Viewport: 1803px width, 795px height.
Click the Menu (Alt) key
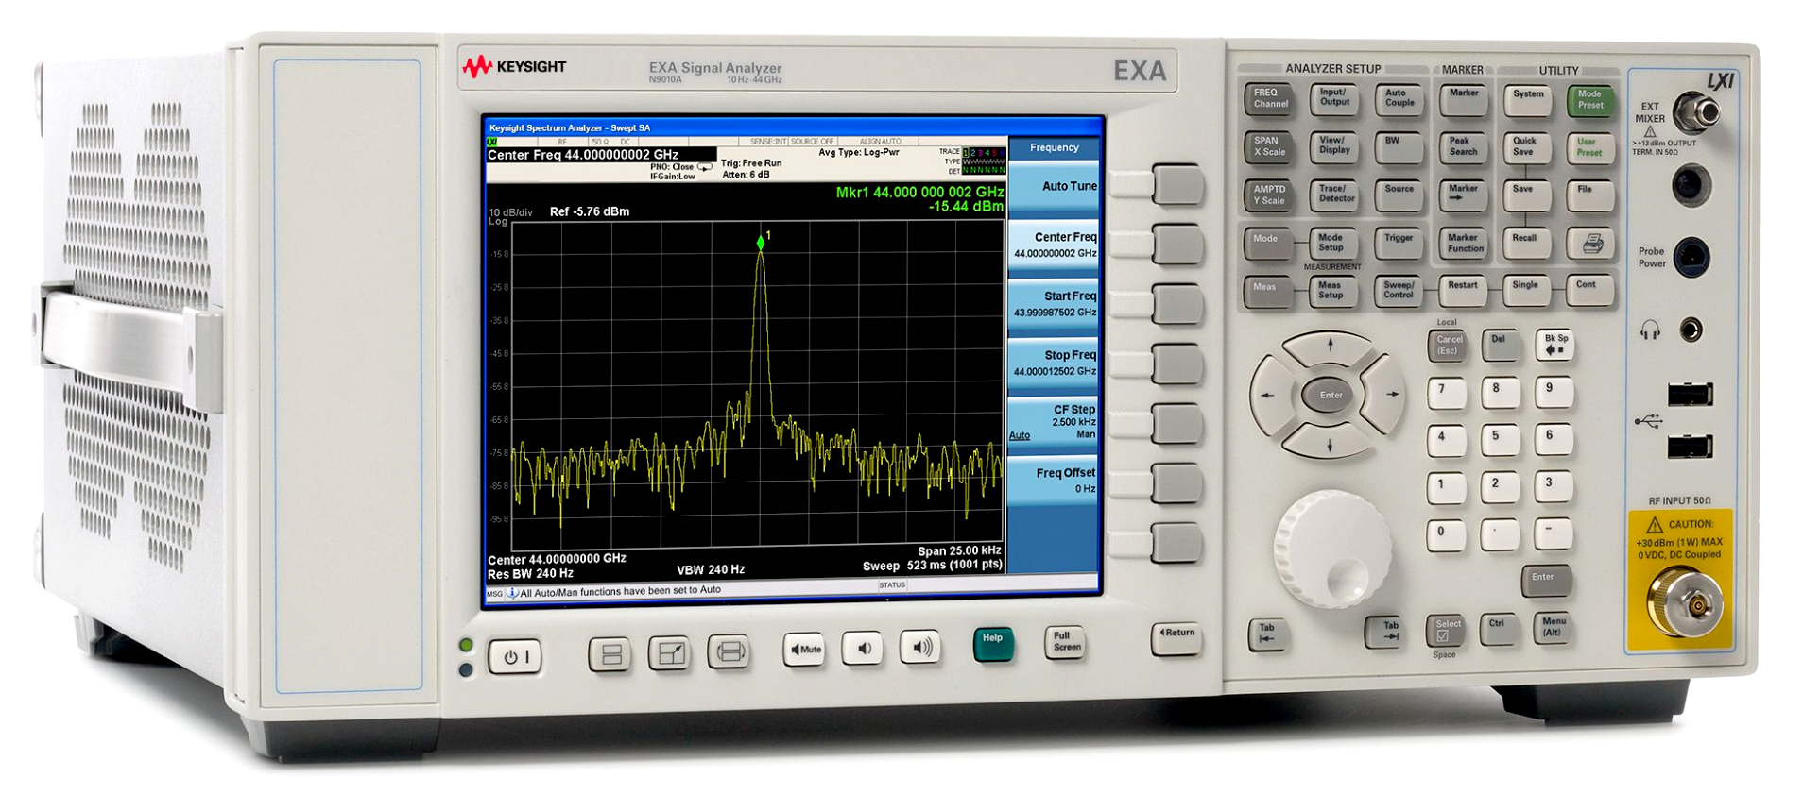click(x=1554, y=627)
